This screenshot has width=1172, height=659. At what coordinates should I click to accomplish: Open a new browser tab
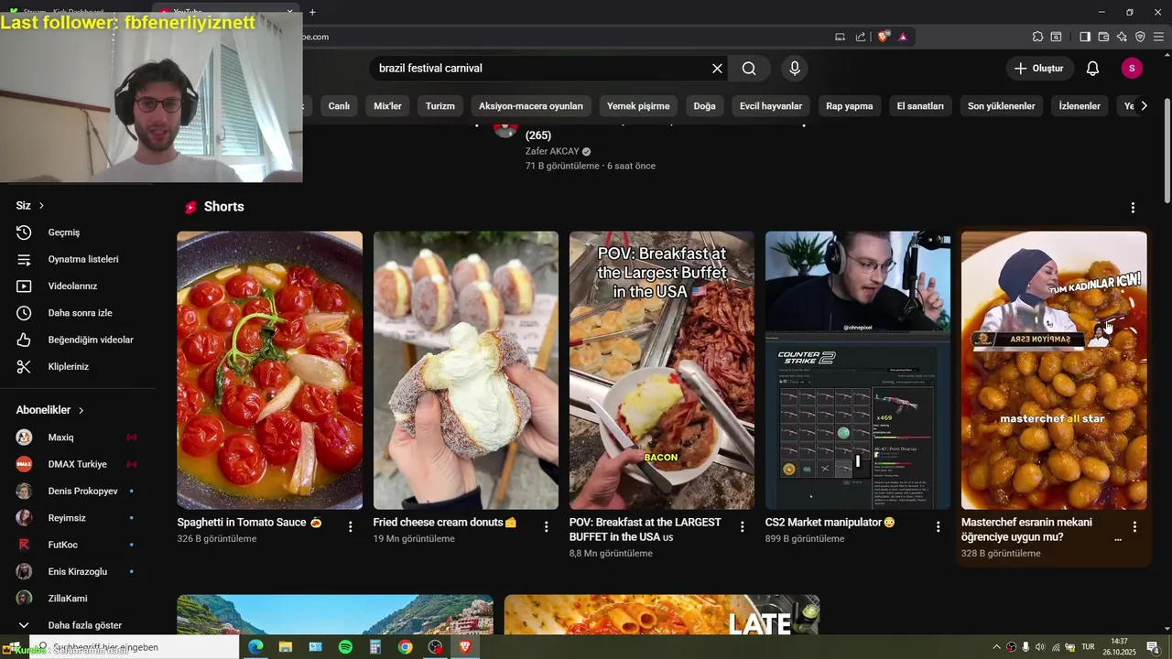pyautogui.click(x=312, y=12)
